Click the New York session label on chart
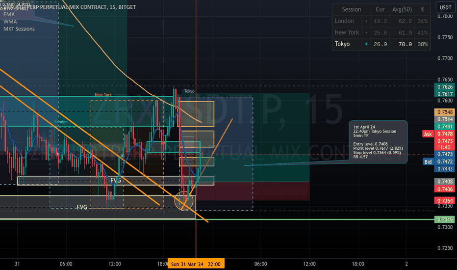Image resolution: width=457 pixels, height=270 pixels. click(103, 95)
